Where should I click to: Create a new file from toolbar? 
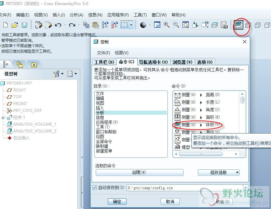click(x=5, y=25)
